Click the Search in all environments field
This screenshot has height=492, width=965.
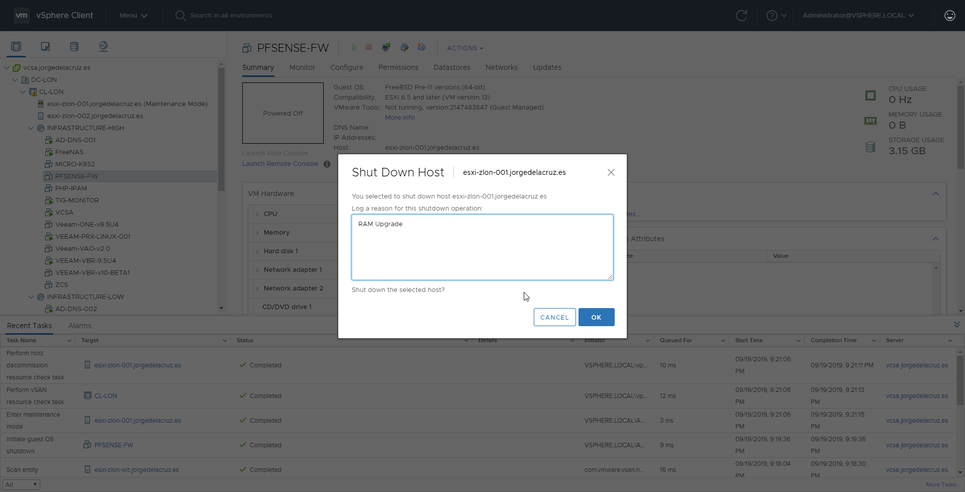pos(231,16)
